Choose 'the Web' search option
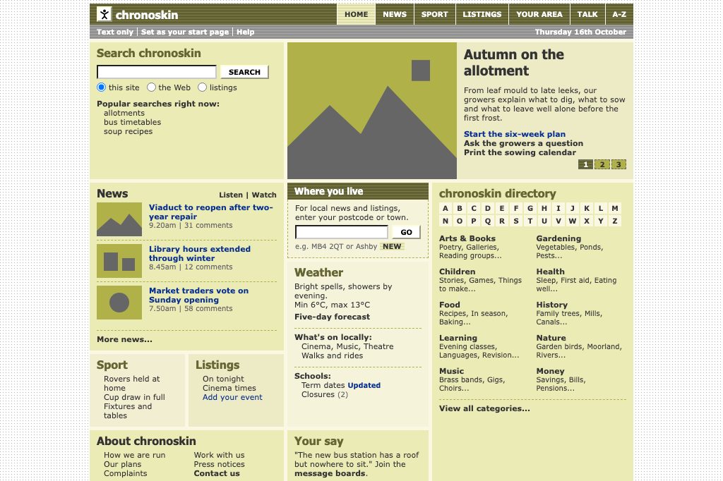 tap(151, 87)
